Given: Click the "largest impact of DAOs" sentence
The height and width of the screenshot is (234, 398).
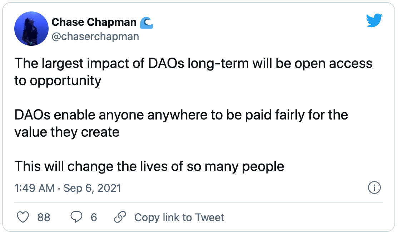Looking at the screenshot, I should coord(193,64).
